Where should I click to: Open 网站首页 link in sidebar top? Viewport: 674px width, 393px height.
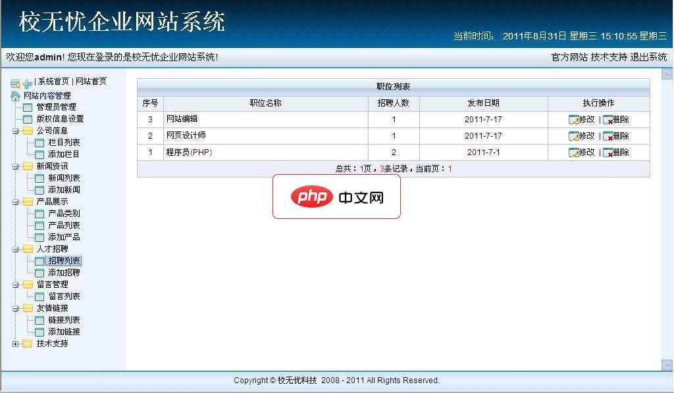tap(91, 81)
